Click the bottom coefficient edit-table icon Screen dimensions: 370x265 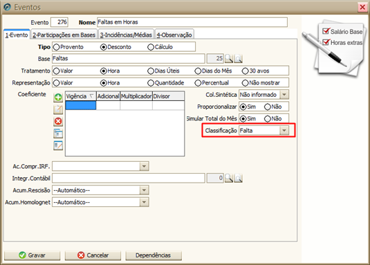[58, 145]
